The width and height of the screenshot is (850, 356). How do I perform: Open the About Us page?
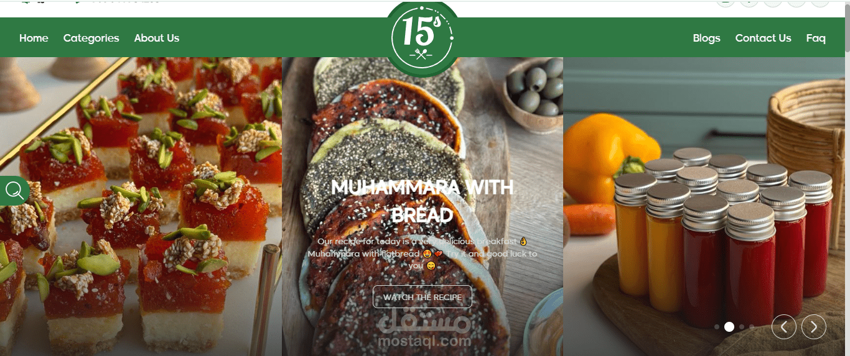coord(157,38)
